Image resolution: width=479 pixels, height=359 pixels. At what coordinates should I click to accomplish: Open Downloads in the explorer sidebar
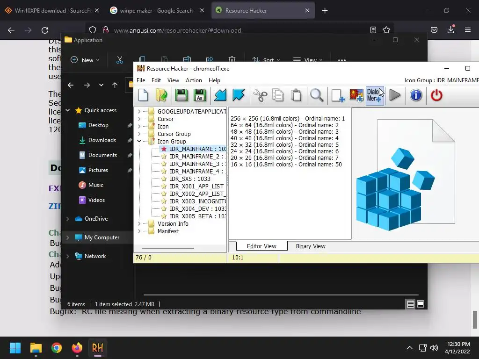point(102,140)
